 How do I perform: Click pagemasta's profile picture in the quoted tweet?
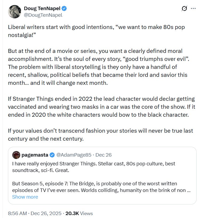point(16,155)
